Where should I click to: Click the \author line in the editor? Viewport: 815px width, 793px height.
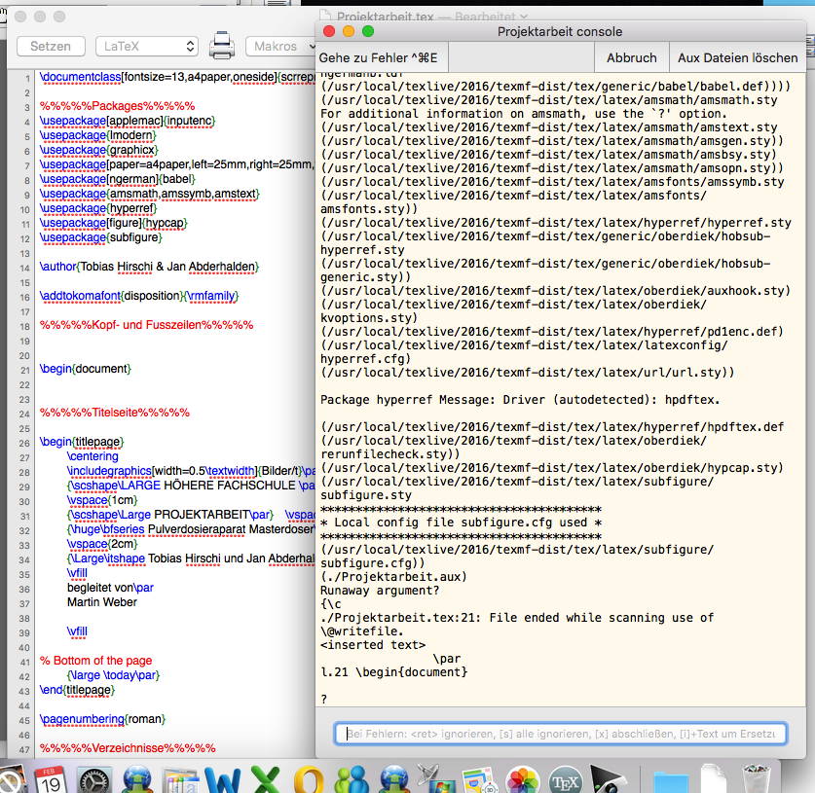point(149,267)
